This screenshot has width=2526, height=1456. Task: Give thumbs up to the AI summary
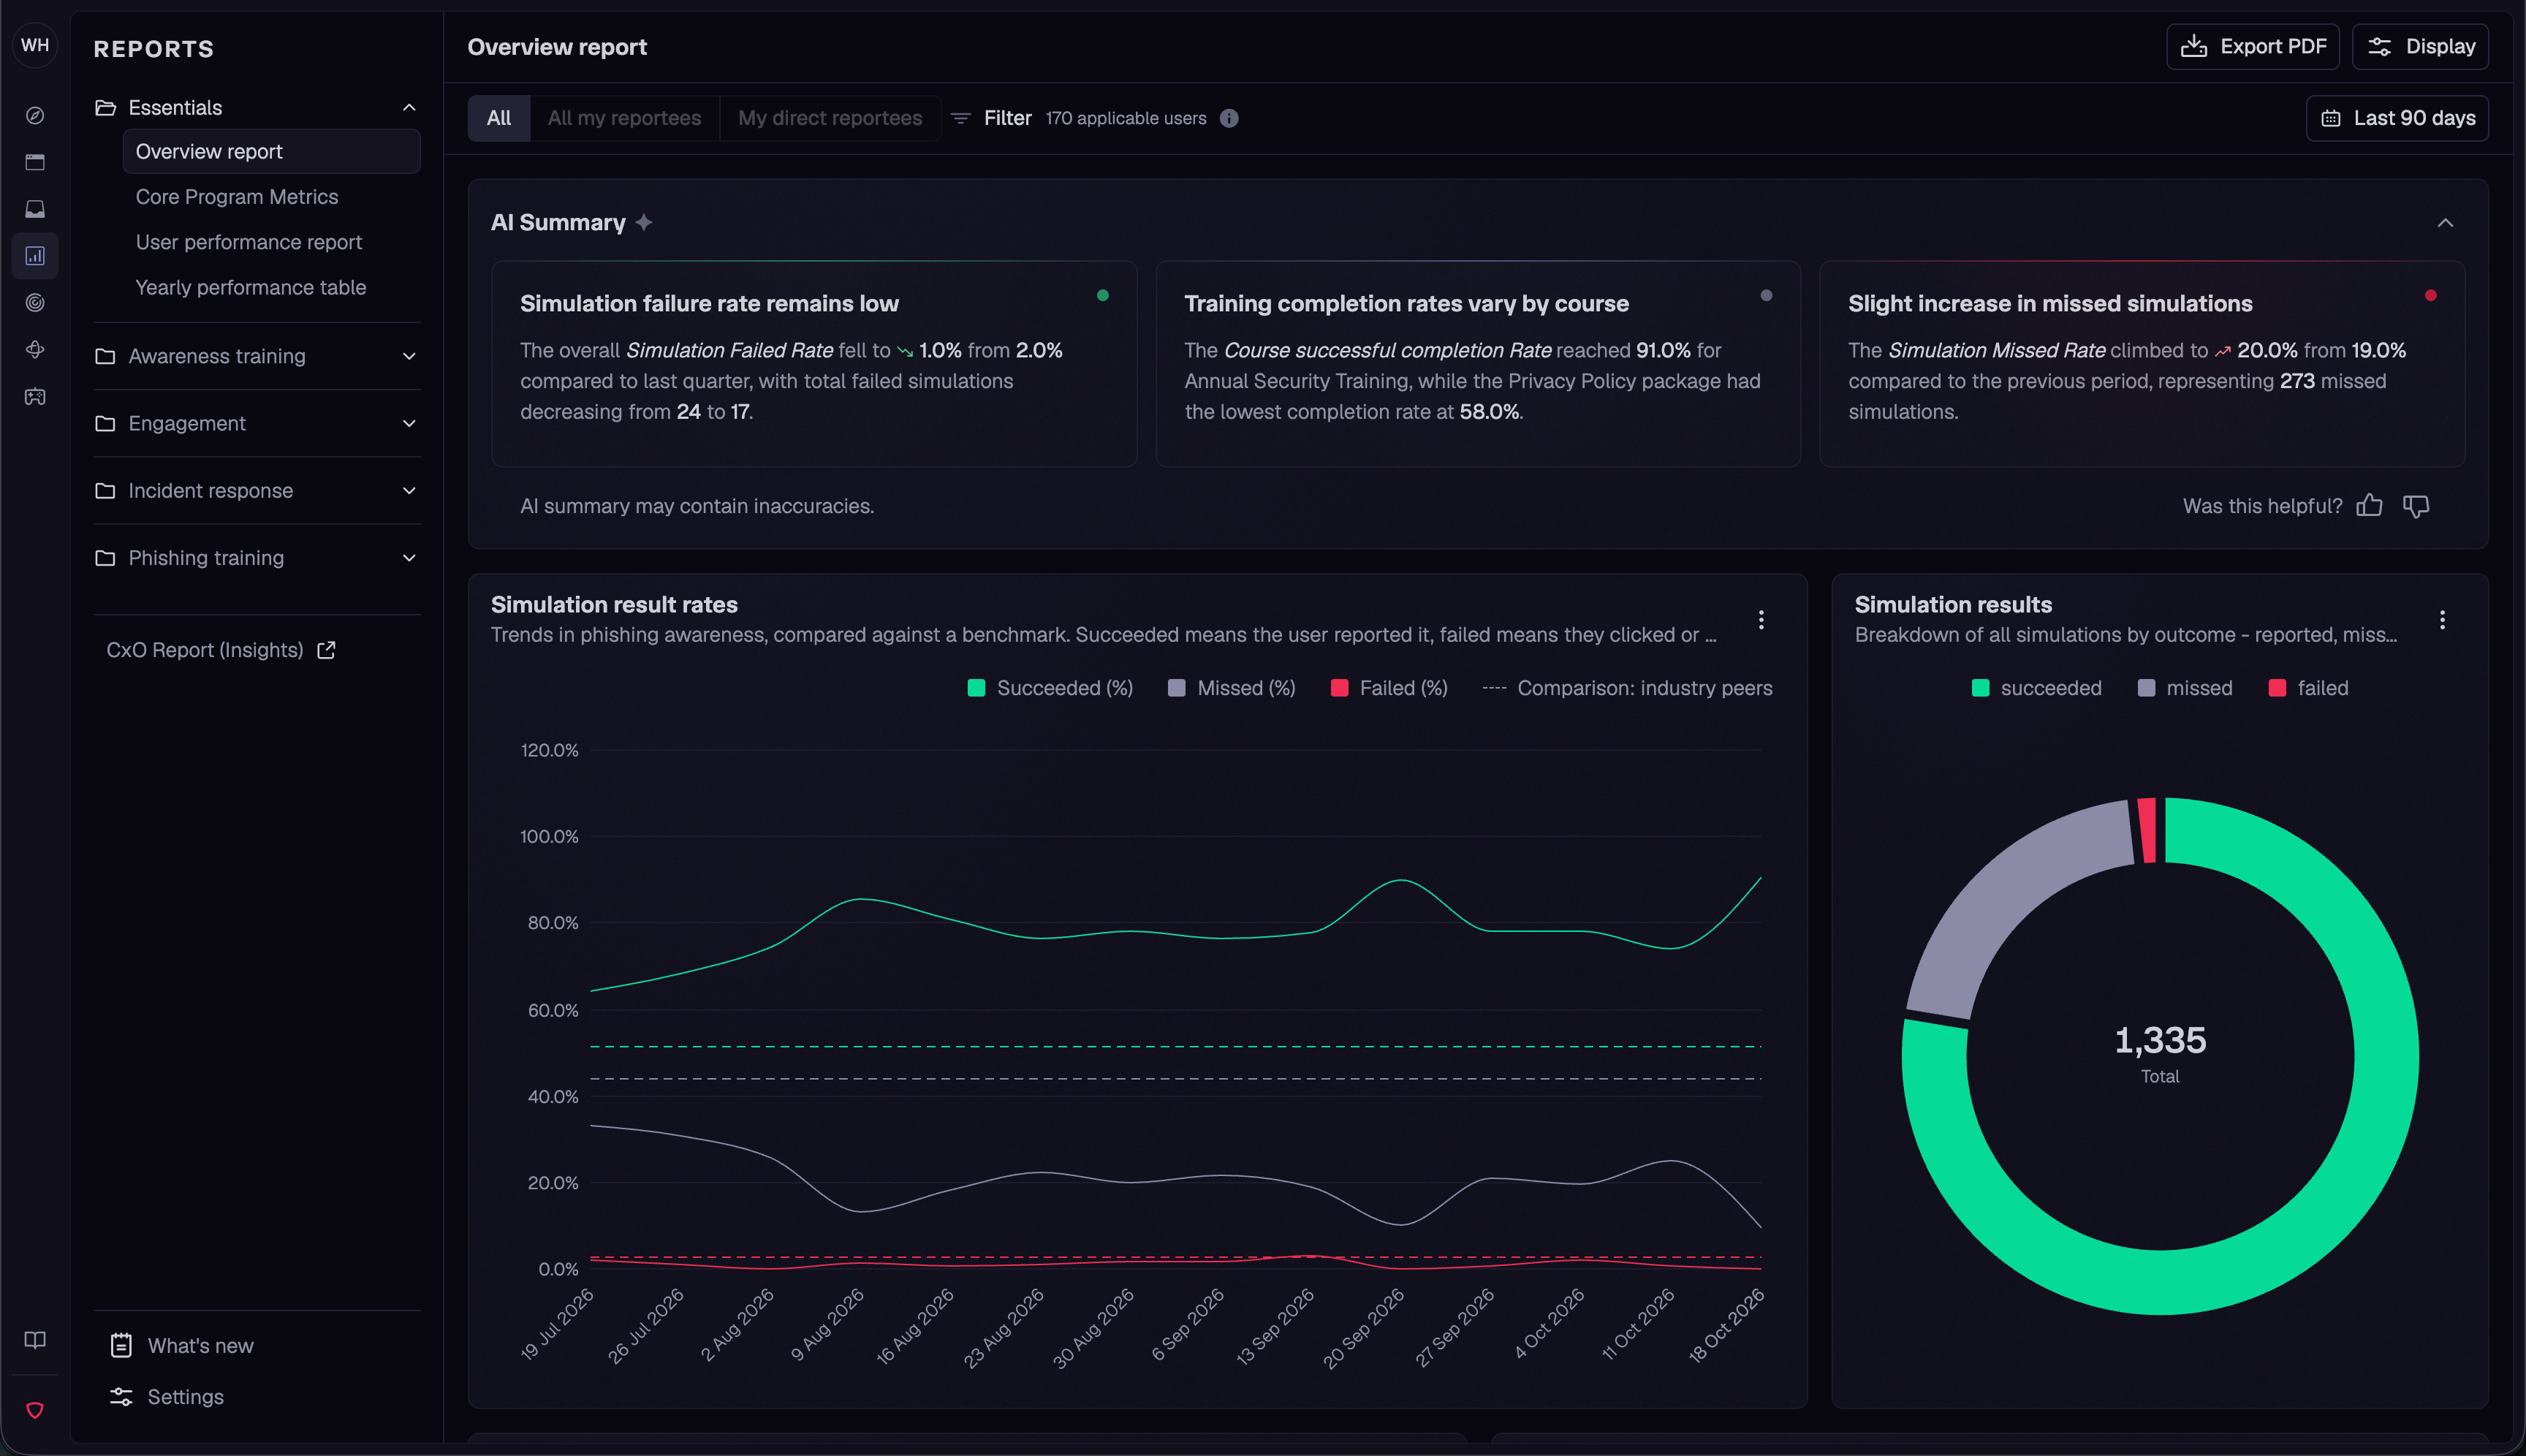point(2369,506)
